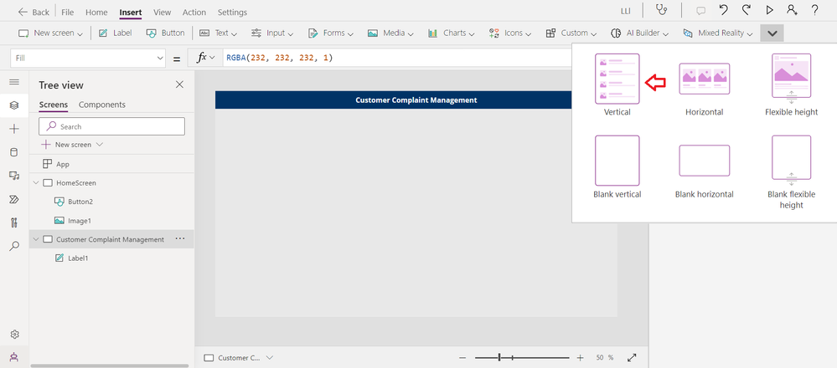This screenshot has height=368, width=837.
Task: Preview the app with the play icon
Action: coord(769,10)
